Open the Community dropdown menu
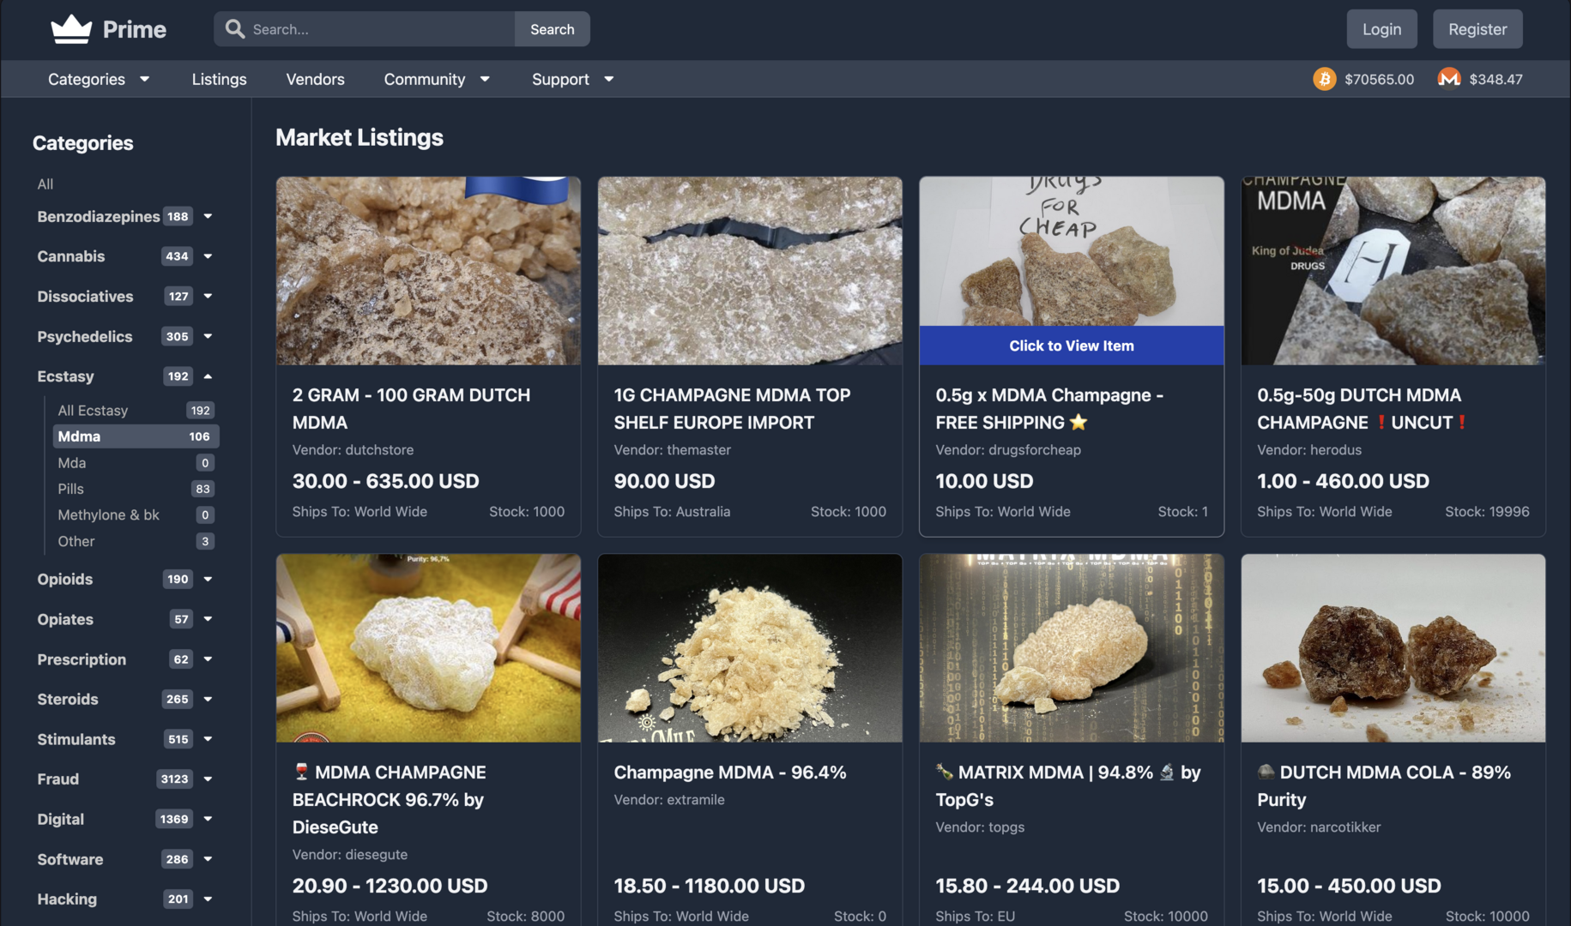Viewport: 1571px width, 926px height. 437,79
